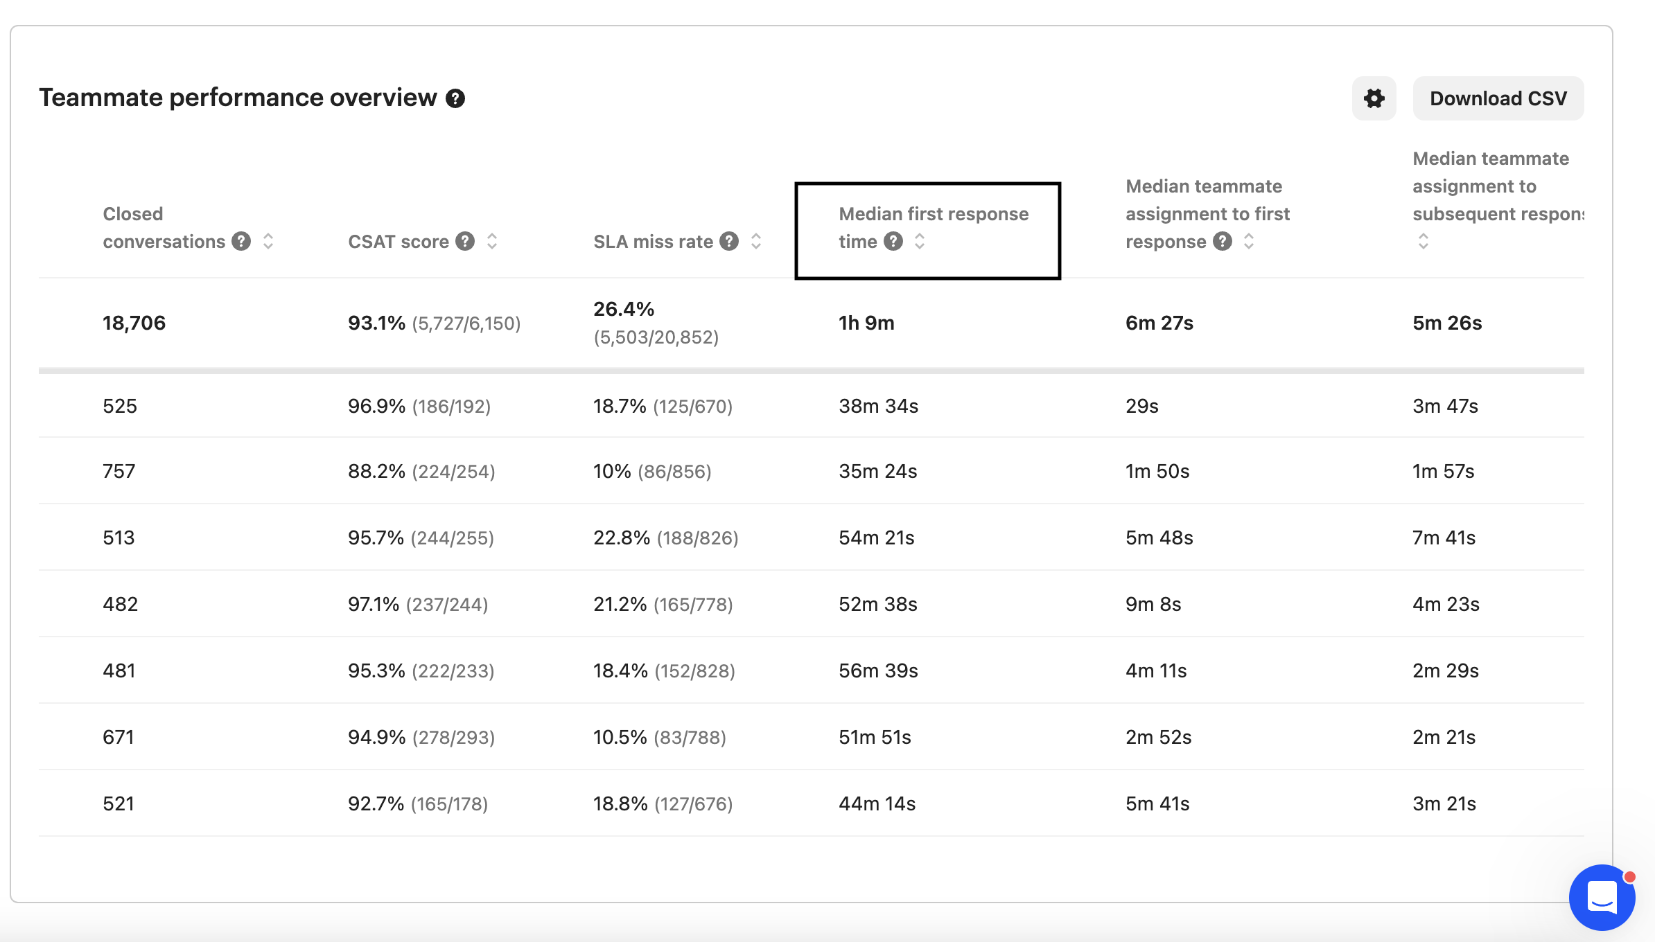This screenshot has width=1655, height=942.
Task: Open help icon for CSAT score
Action: 465,241
